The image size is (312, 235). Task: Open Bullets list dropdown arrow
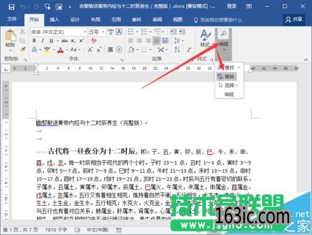click(x=137, y=32)
